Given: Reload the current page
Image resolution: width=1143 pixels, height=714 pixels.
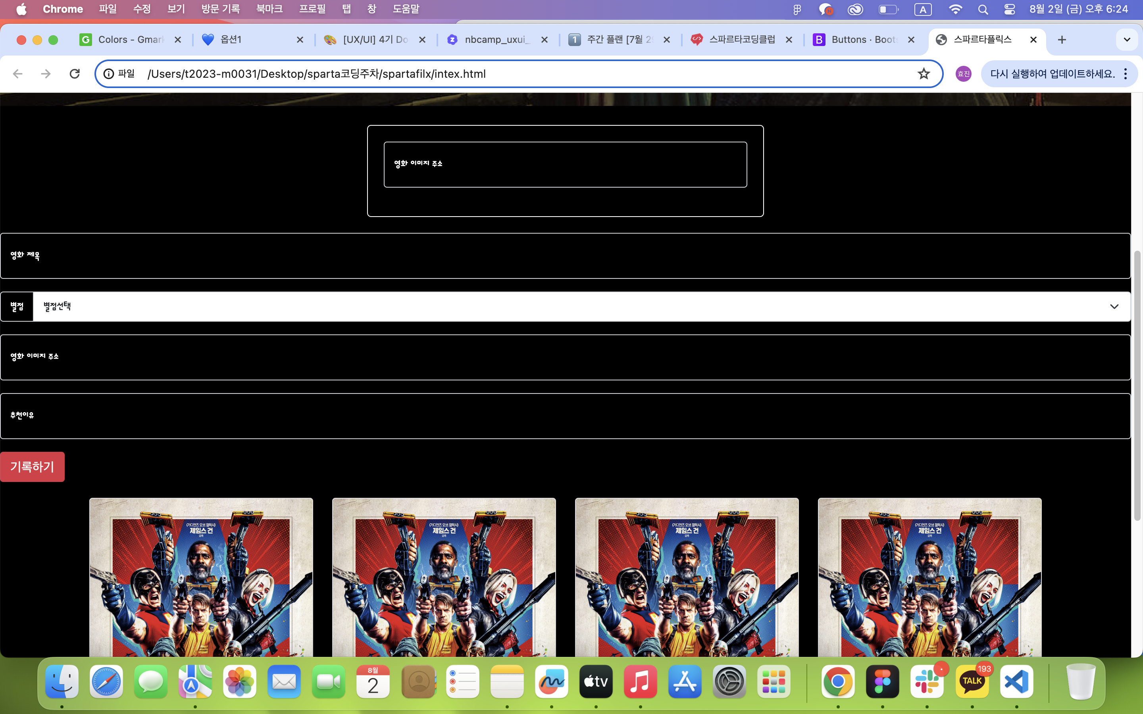Looking at the screenshot, I should pos(75,74).
